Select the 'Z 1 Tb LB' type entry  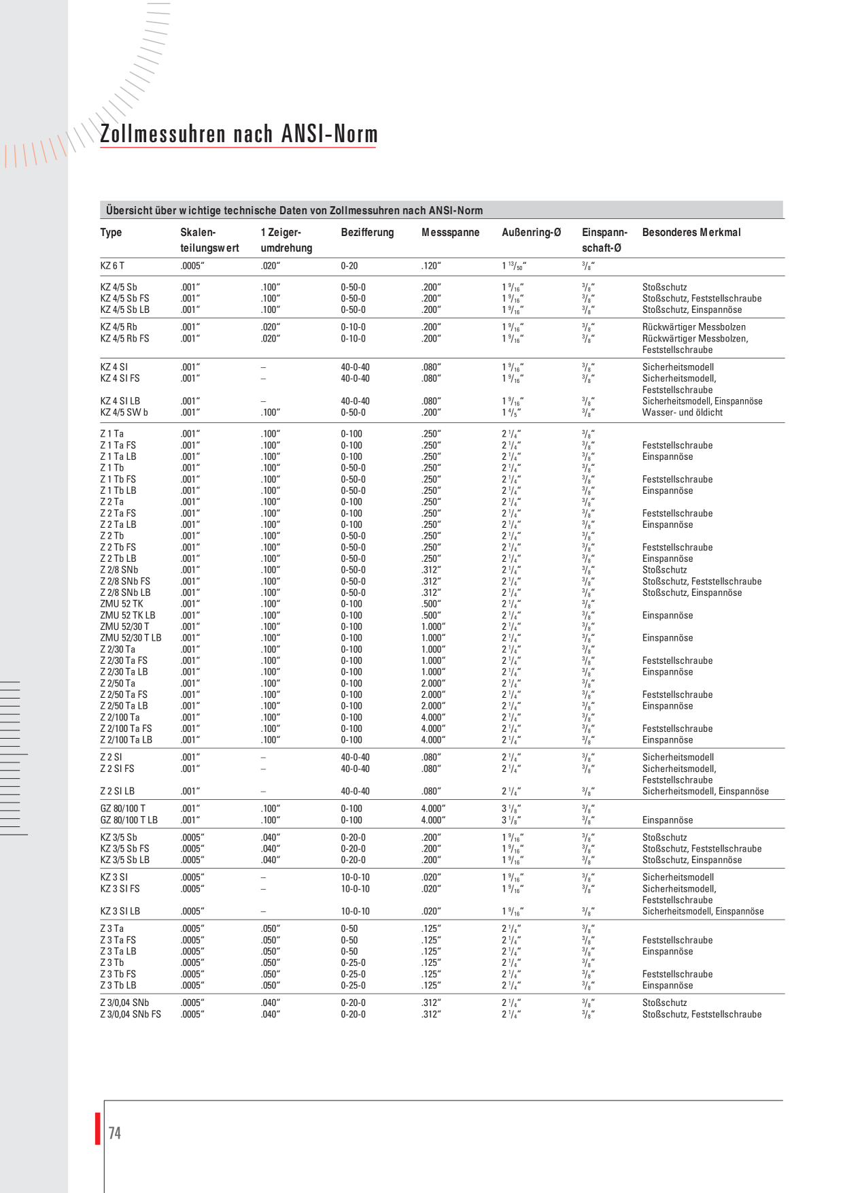(118, 490)
